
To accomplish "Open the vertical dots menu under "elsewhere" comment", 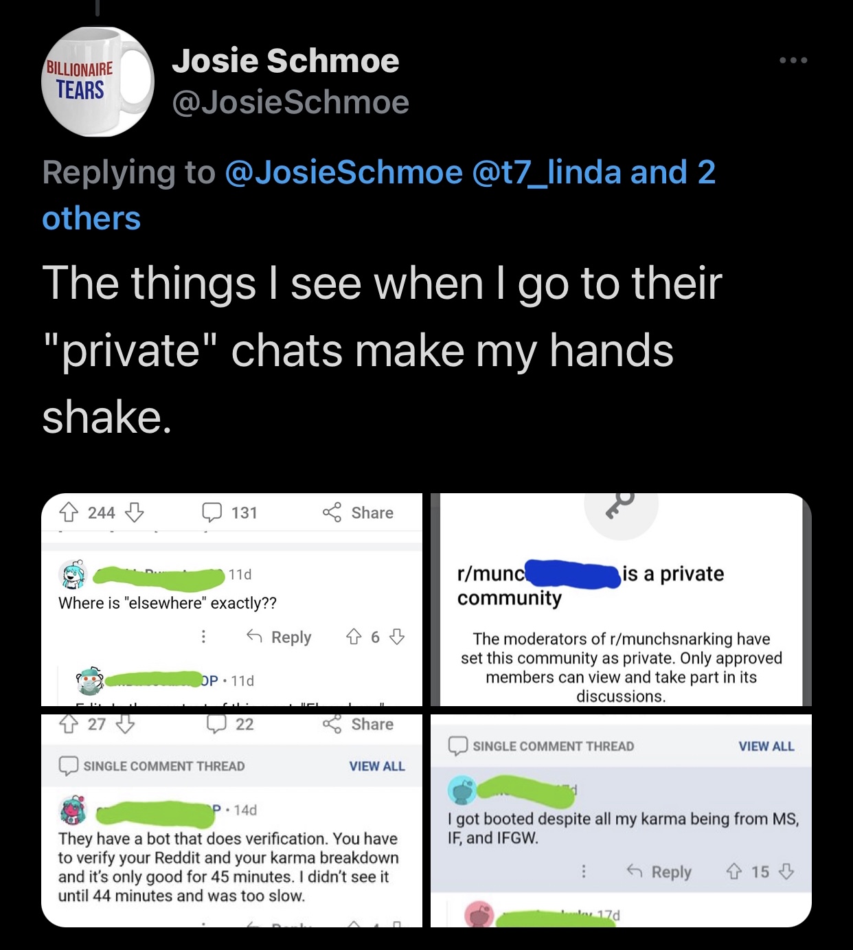I will click(x=203, y=637).
